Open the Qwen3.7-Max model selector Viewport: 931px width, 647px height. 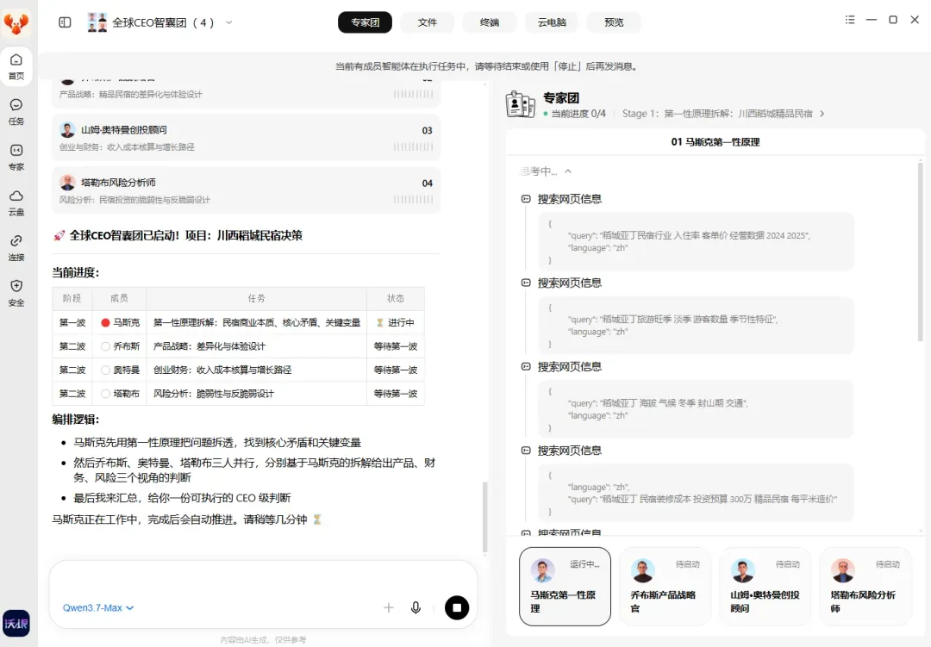[x=98, y=608]
